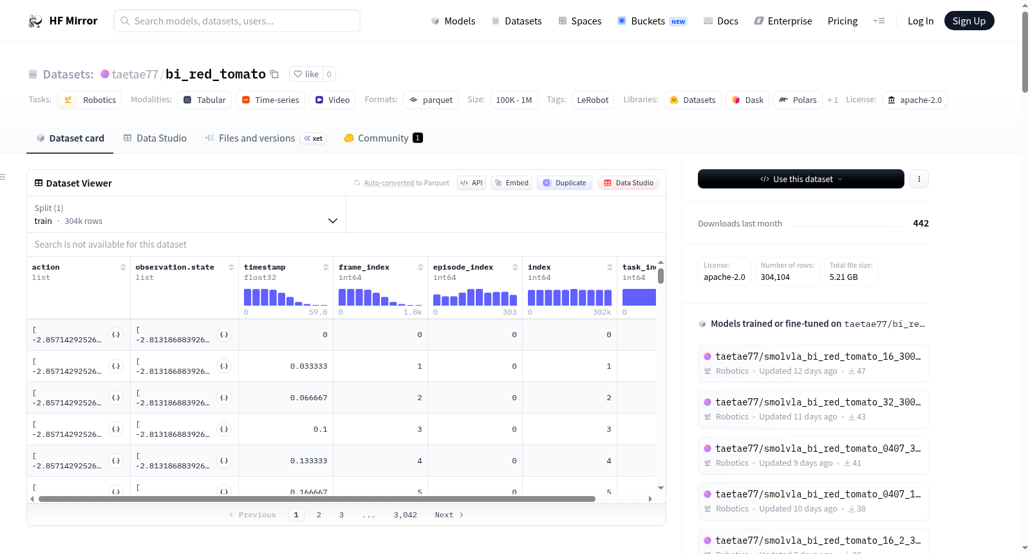Open the Files and versions tab
The height and width of the screenshot is (554, 1030).
[265, 138]
